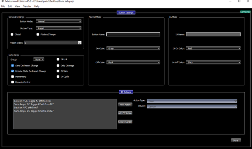Open the File menu
Image resolution: width=252 pixels, height=149 pixels.
[x=3, y=6]
